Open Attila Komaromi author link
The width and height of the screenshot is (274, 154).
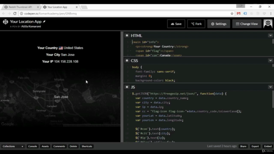pos(31,27)
